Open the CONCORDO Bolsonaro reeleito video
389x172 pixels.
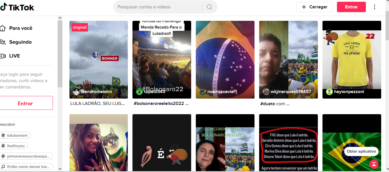(225, 143)
